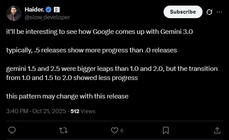This screenshot has width=229, height=140.
Task: Click the like count number 6
Action: 122,131
